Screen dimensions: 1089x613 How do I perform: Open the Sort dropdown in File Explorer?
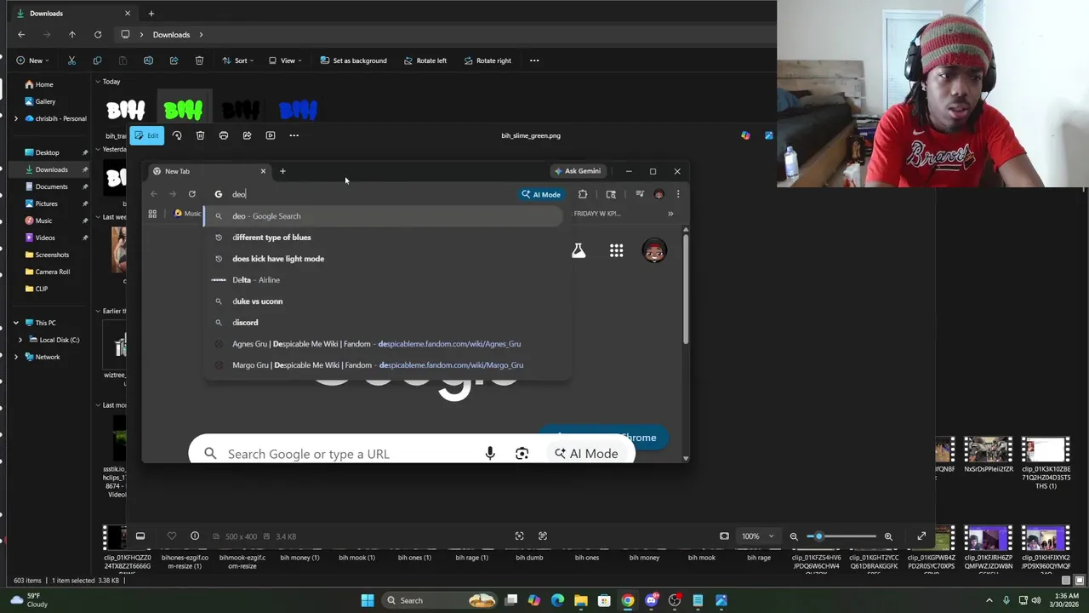[x=237, y=60]
